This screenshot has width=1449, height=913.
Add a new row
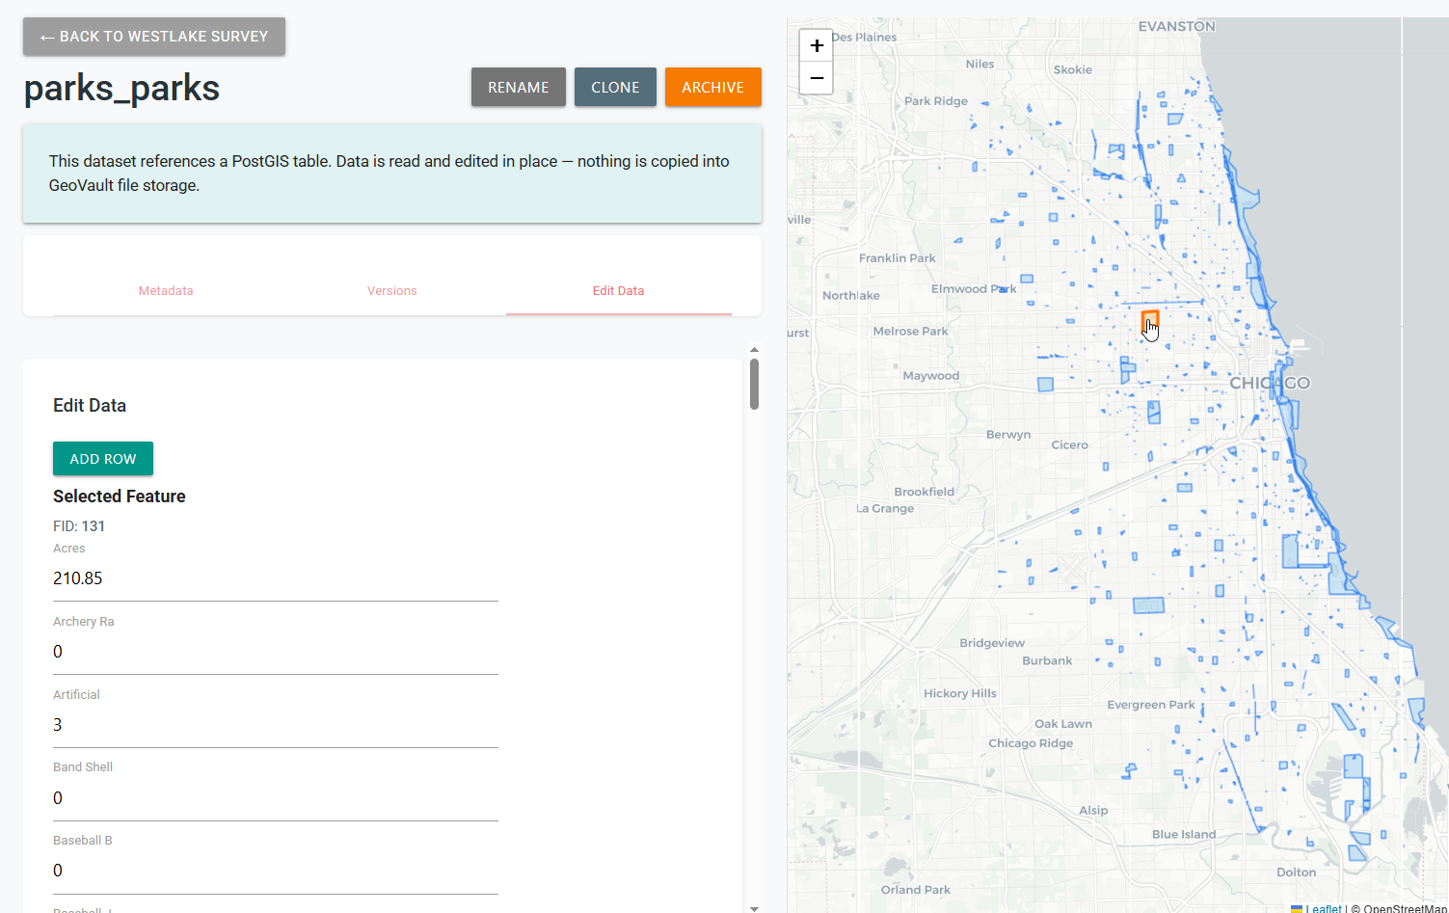tap(103, 459)
